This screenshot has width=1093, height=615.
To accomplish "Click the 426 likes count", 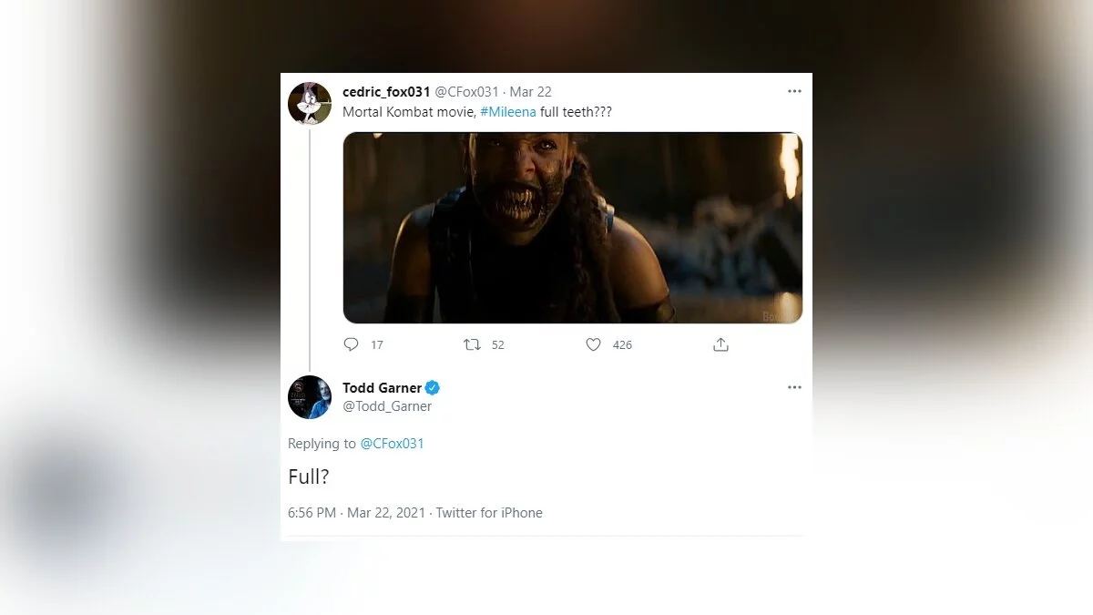I will [x=622, y=345].
